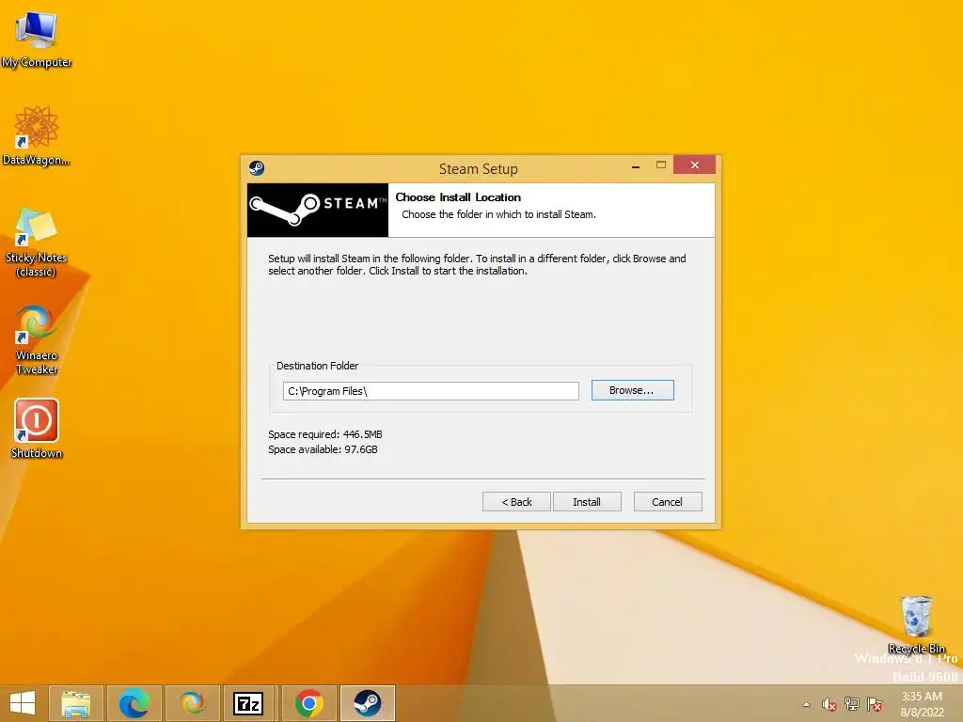Select the Sticky Notes (classic) shortcut
The width and height of the screenshot is (963, 722).
click(x=37, y=242)
